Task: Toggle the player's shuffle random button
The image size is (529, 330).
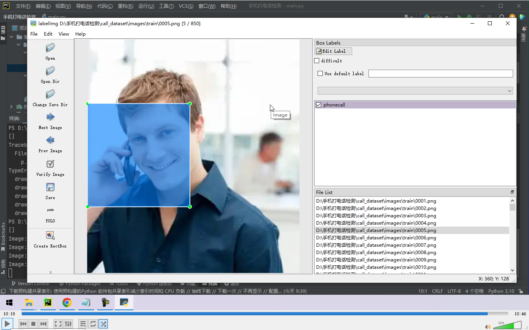Action: coord(103,324)
